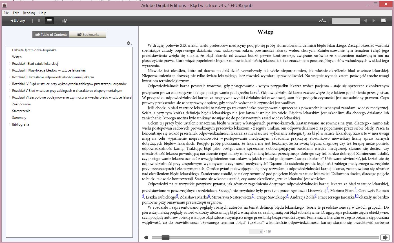
Task: Close Adobe Digital Editions window
Action: coord(386,5)
